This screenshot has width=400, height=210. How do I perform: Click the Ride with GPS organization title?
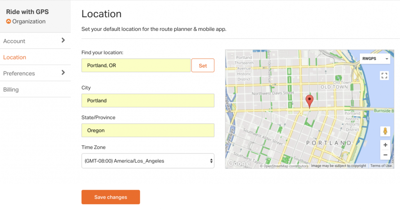tap(27, 12)
